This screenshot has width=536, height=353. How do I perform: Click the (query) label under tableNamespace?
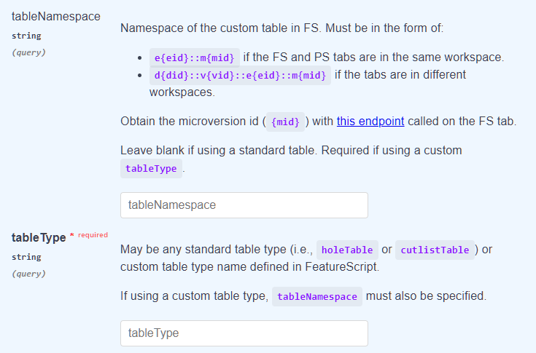click(28, 52)
